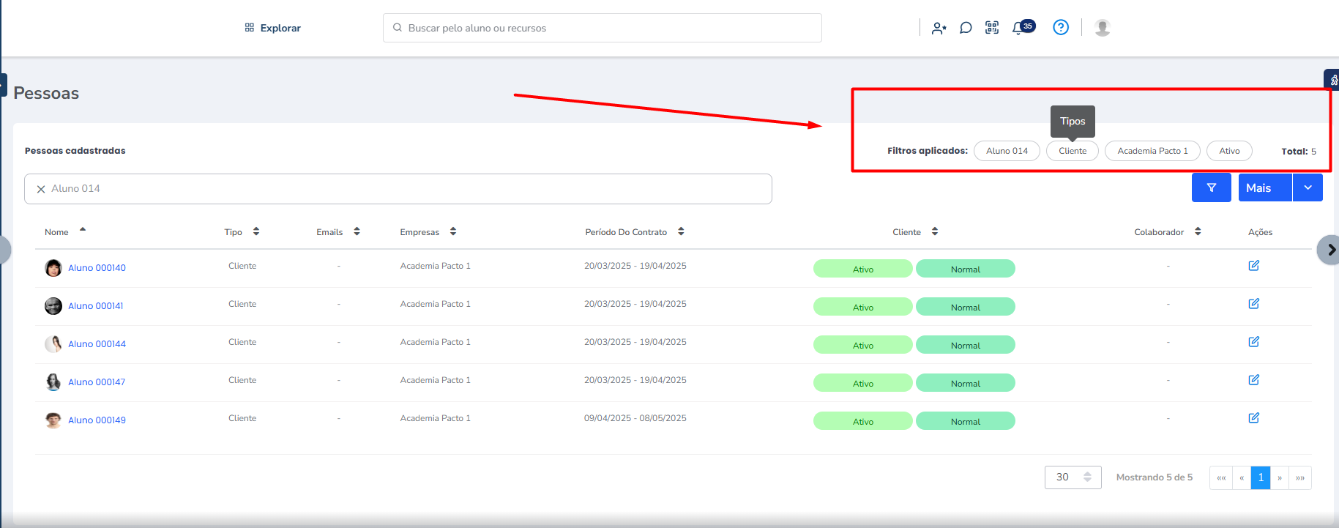Viewport: 1339px width, 528px height.
Task: Clear the Aluno 014 search with X
Action: pyautogui.click(x=41, y=189)
